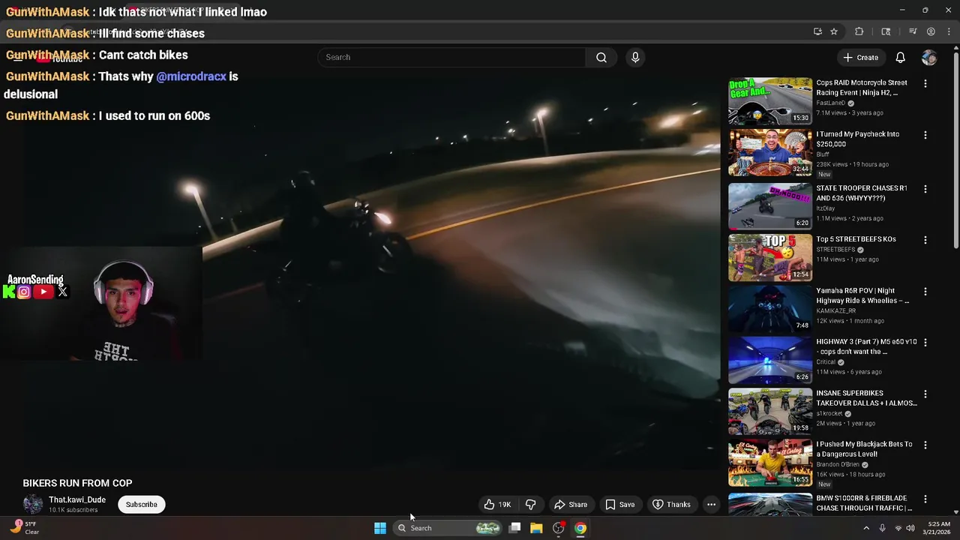Open STATE TROOPER CHASES R1 video title
Screen dimensions: 960x540
pyautogui.click(x=862, y=193)
